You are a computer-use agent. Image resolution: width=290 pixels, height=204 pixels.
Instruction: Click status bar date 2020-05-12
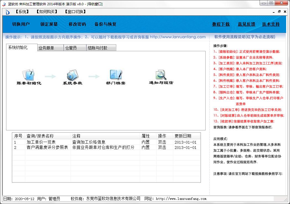(25, 199)
